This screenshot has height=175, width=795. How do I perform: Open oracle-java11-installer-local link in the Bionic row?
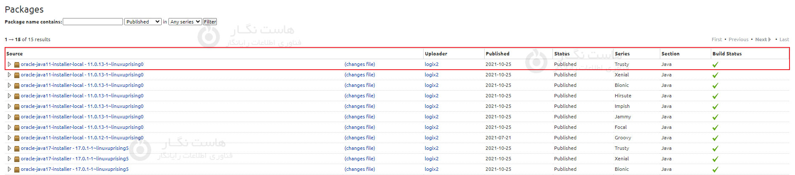click(82, 85)
